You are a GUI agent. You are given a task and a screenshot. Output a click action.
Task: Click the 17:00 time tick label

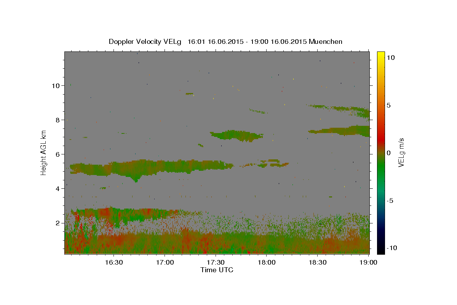(165, 263)
